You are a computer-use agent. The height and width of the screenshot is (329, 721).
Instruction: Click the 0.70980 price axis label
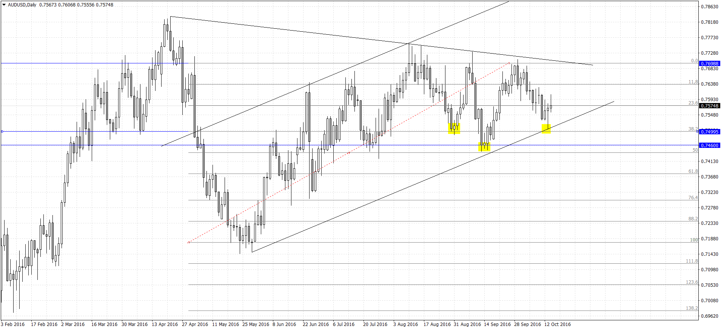click(x=710, y=270)
